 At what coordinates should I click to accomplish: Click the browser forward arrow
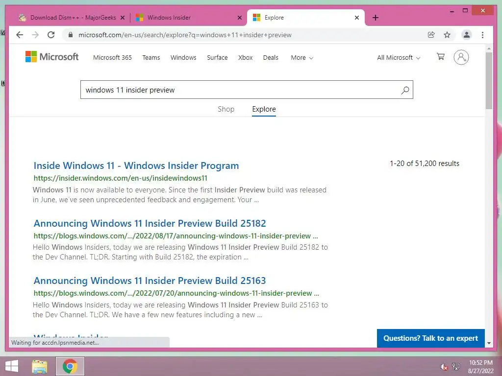pyautogui.click(x=35, y=35)
